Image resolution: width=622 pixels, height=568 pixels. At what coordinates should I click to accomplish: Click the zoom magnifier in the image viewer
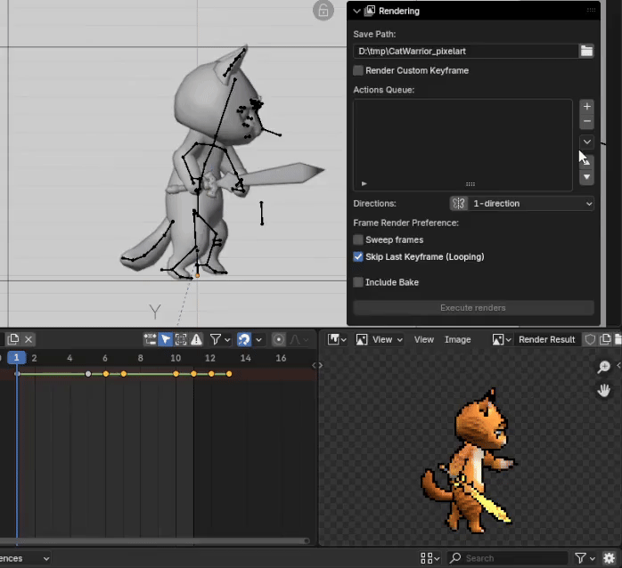click(x=603, y=368)
